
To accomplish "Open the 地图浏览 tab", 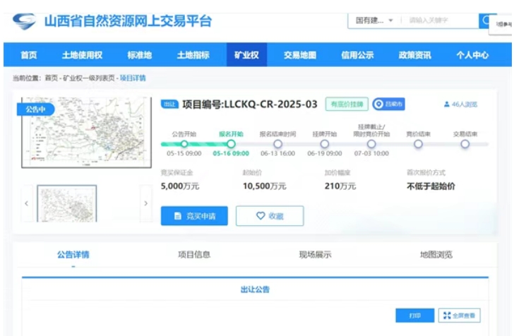I will coord(436,255).
